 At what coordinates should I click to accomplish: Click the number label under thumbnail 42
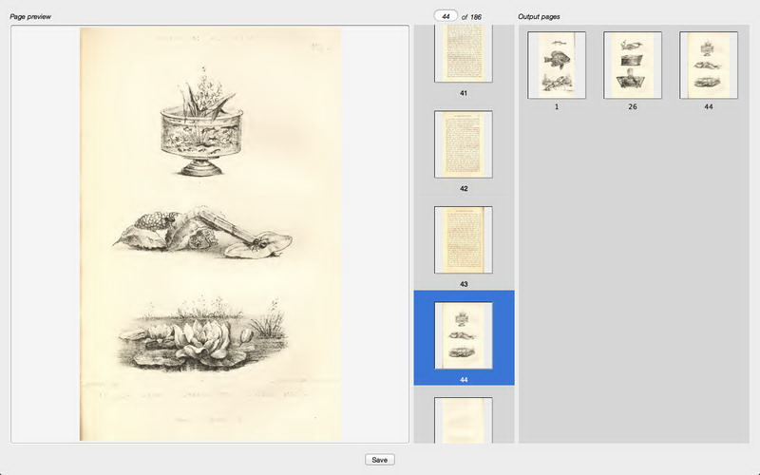tap(464, 189)
